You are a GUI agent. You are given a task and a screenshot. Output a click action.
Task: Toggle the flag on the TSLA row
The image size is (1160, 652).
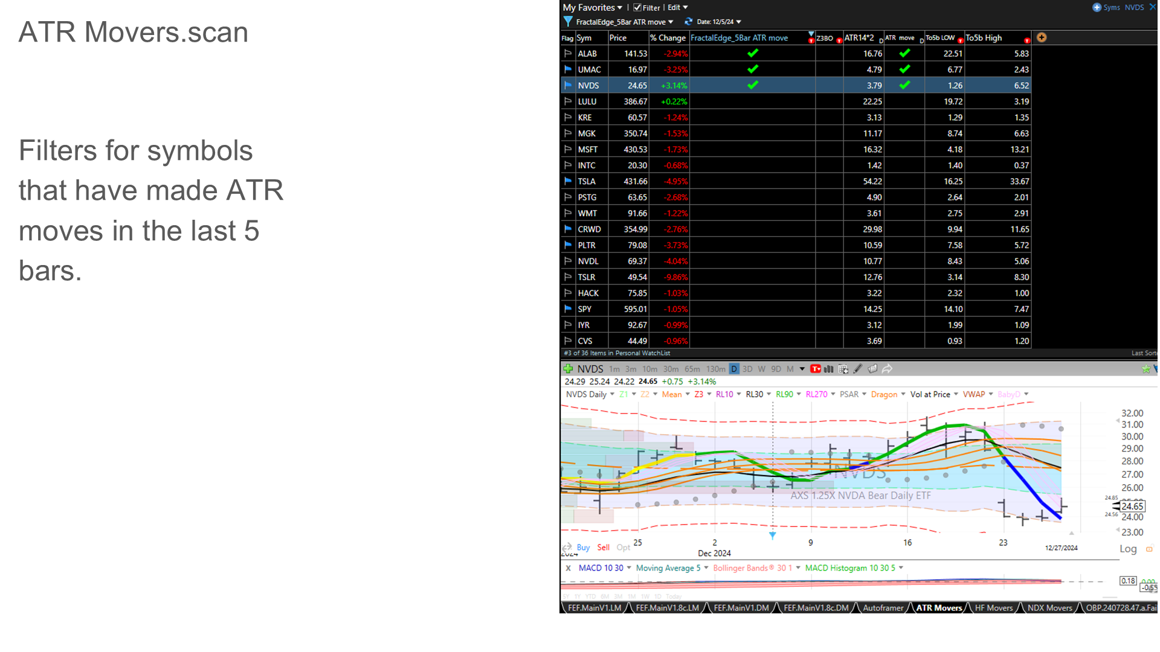coord(567,181)
